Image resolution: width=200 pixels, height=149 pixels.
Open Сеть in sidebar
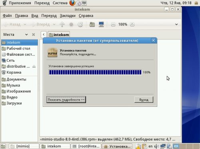click(20, 61)
